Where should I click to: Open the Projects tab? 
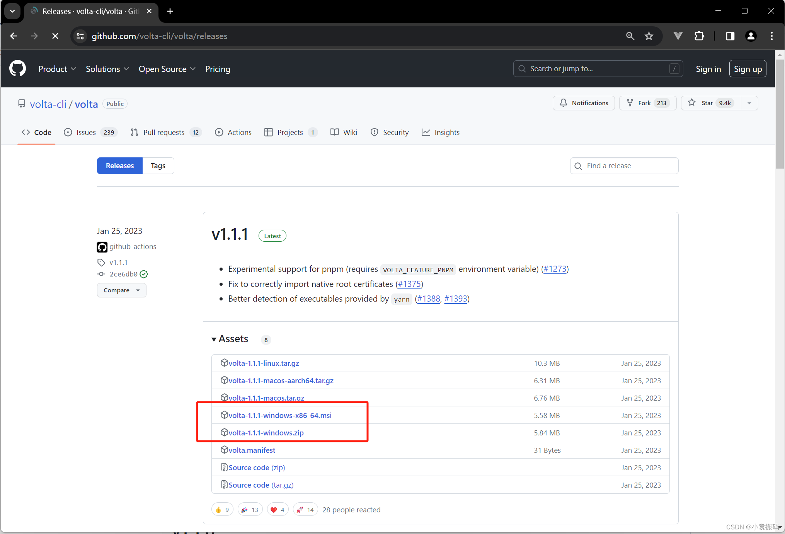(291, 132)
